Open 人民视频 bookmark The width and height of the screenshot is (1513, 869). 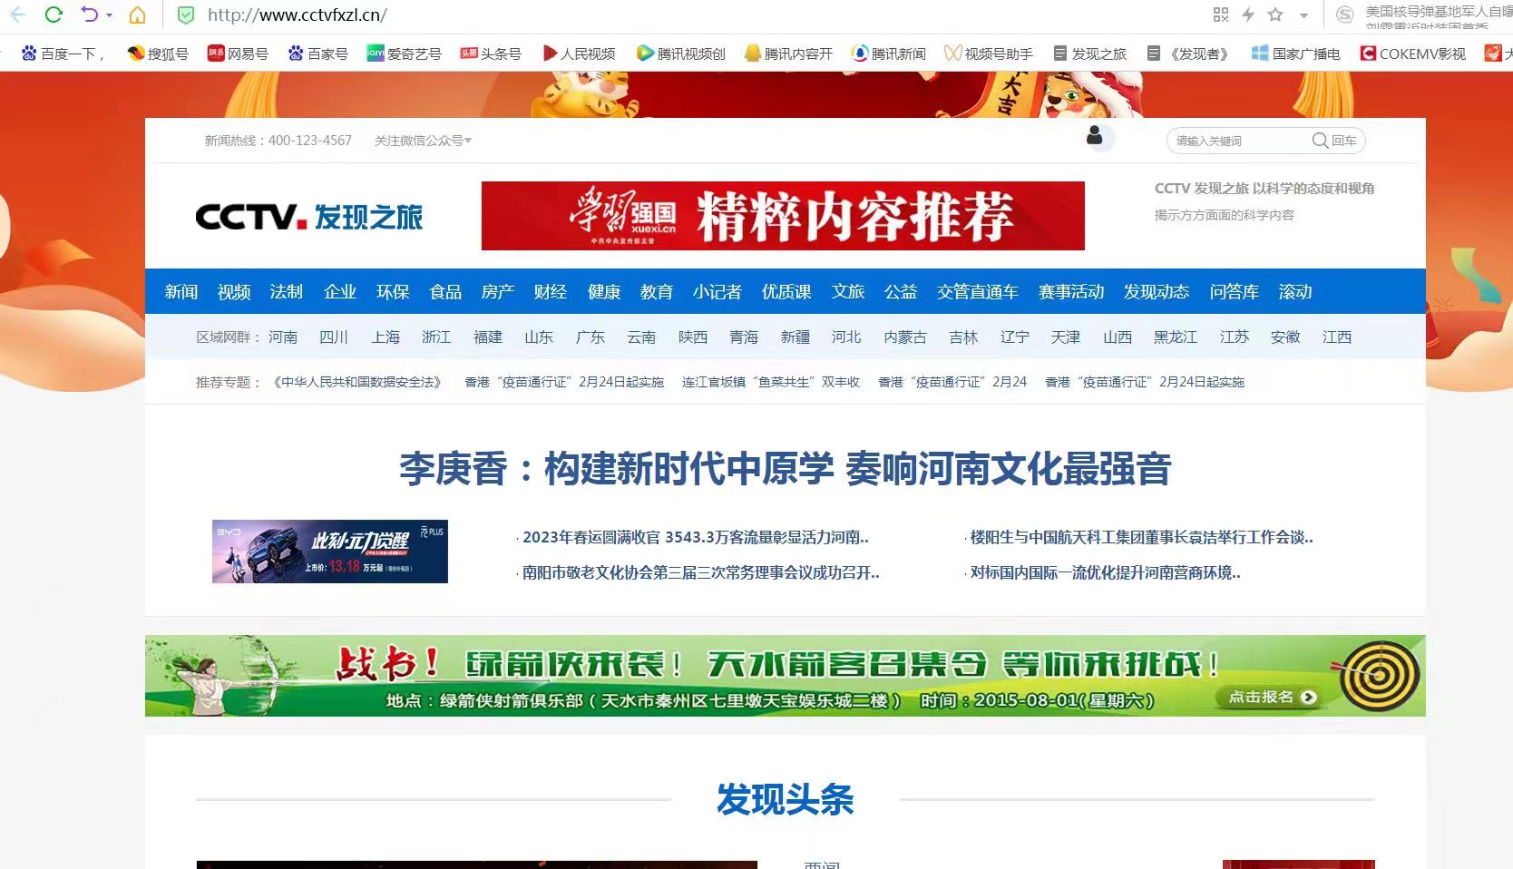point(579,54)
